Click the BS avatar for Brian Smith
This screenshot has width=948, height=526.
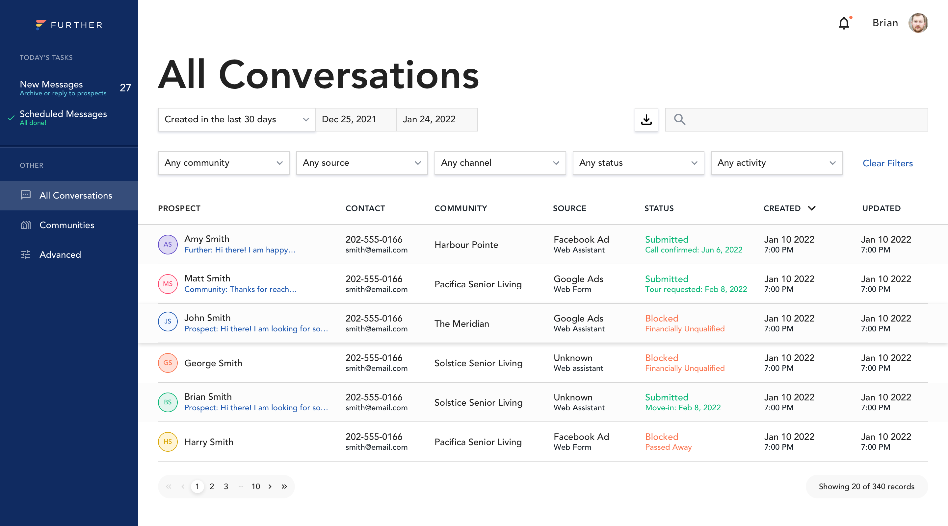click(168, 402)
